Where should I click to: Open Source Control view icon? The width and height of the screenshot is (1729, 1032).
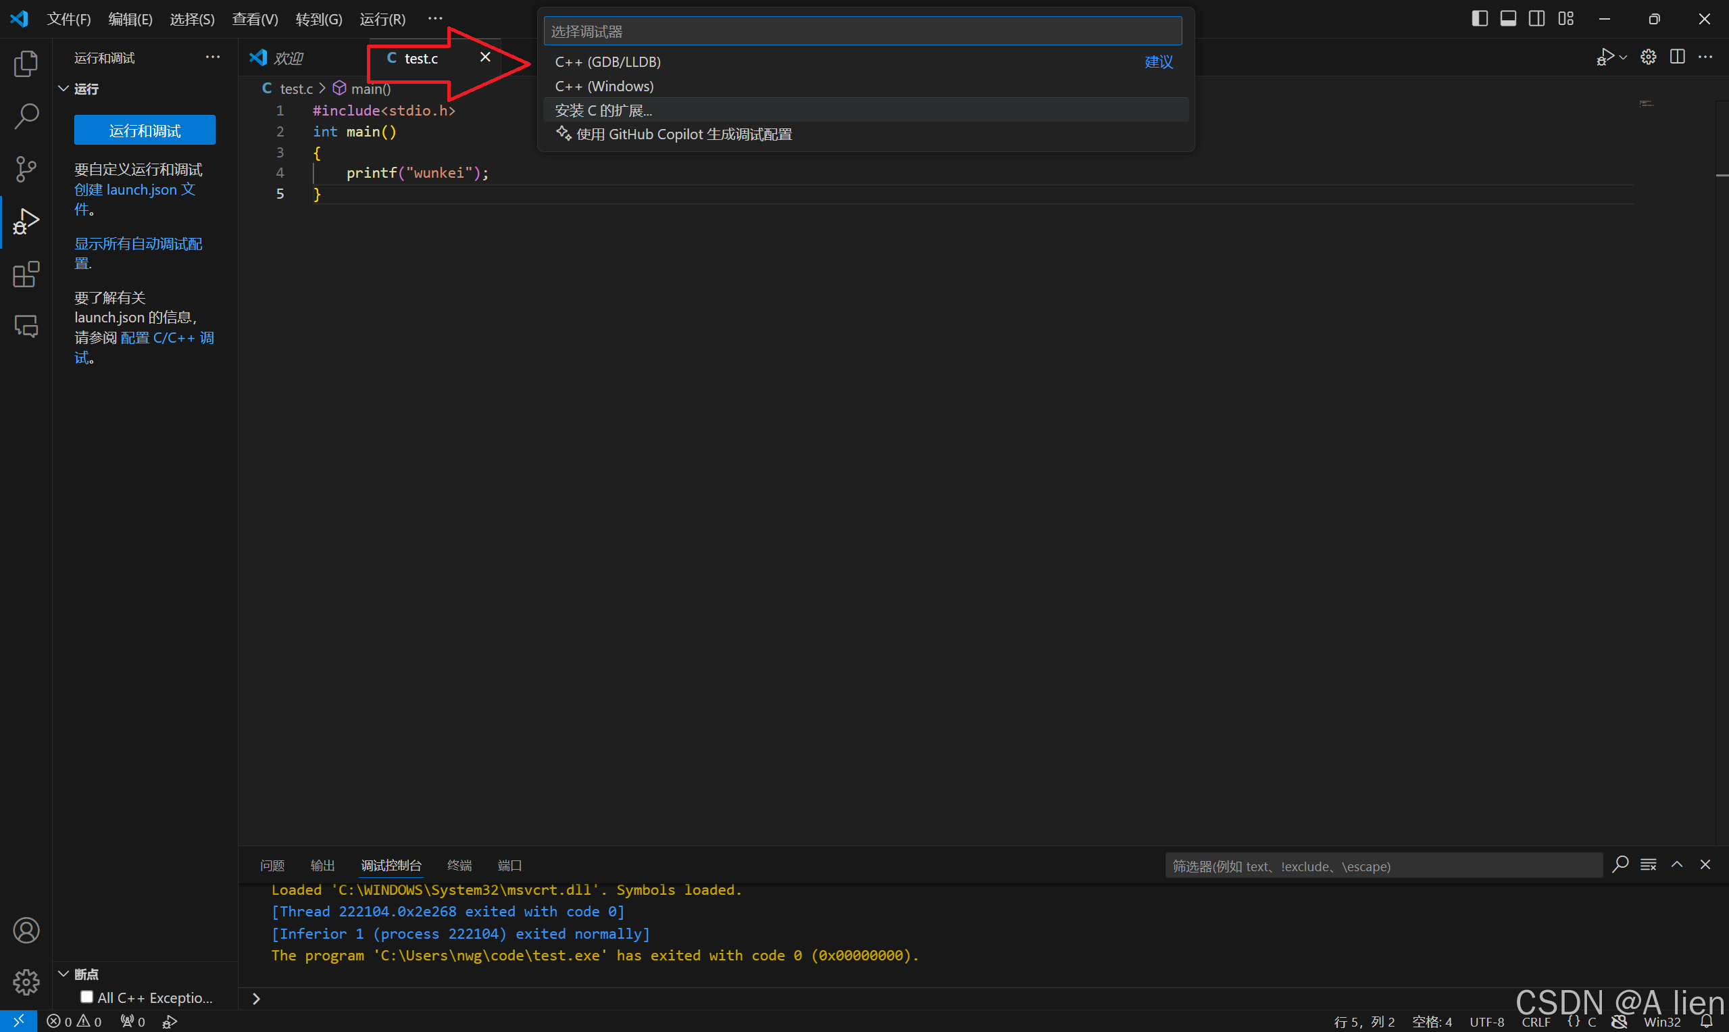[26, 169]
